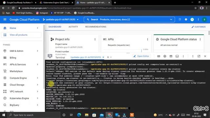Open the notifications badge icon

coord(192,20)
